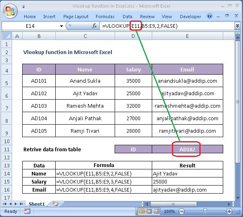Open the Insert ribbon tab
Screen dimensions: 243x217
[x=49, y=17]
